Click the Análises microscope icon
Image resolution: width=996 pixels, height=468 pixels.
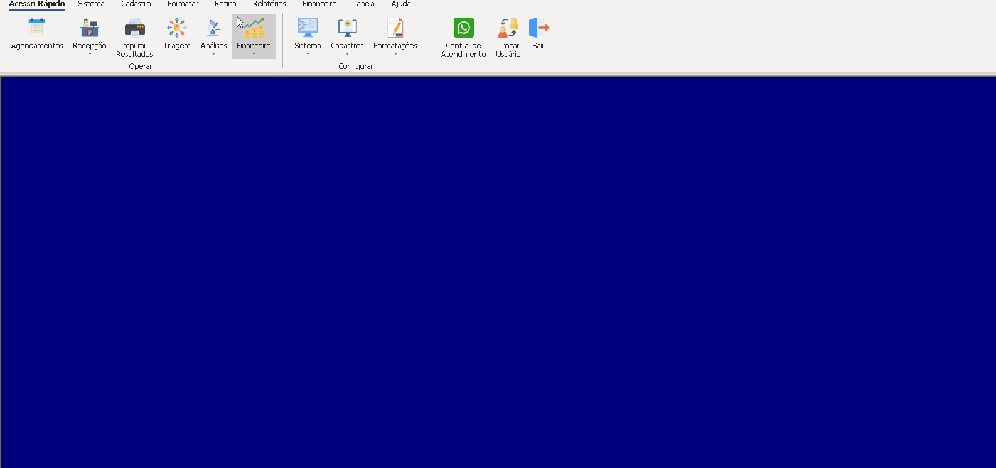point(213,28)
